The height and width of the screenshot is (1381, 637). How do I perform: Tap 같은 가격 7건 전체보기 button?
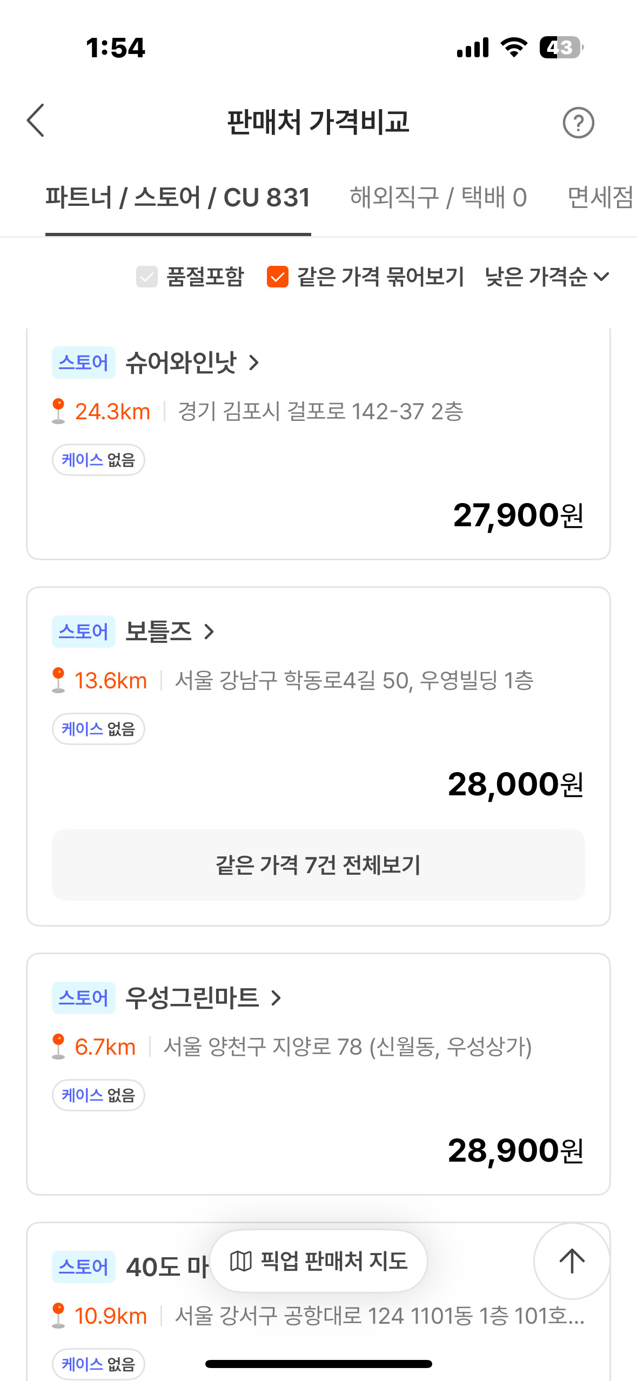318,864
